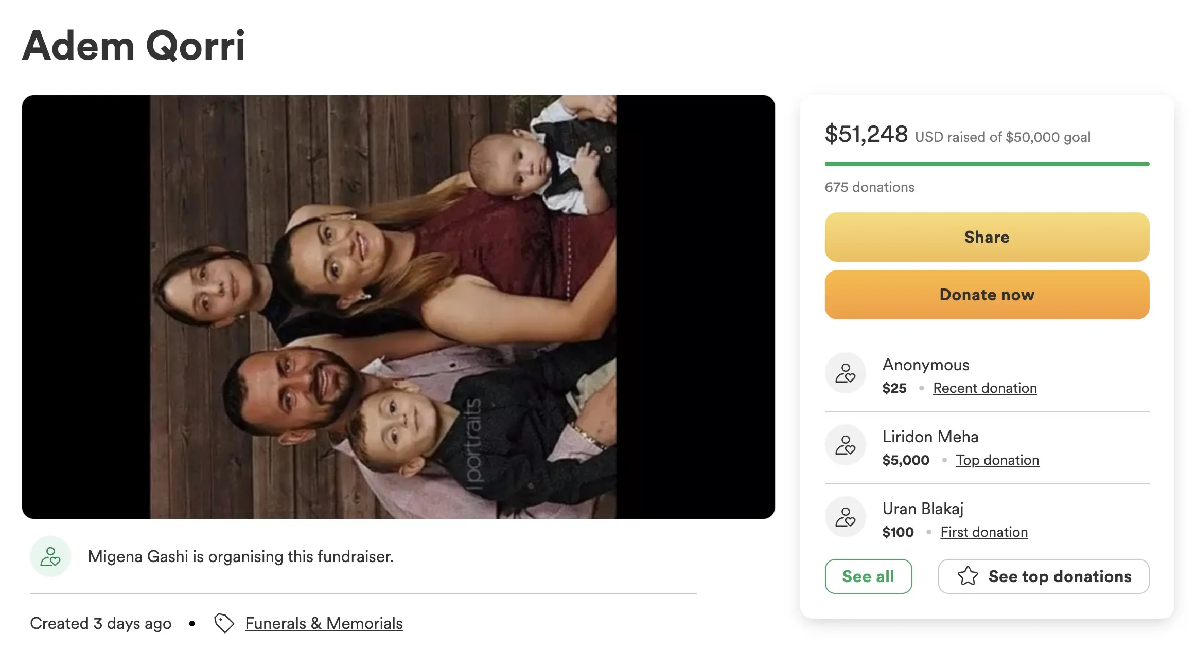Click Liridon Meha's donor avatar icon

coord(845,445)
